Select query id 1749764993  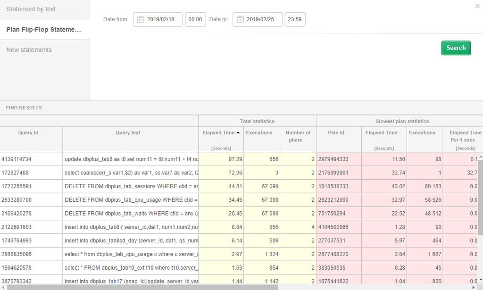pyautogui.click(x=17, y=240)
